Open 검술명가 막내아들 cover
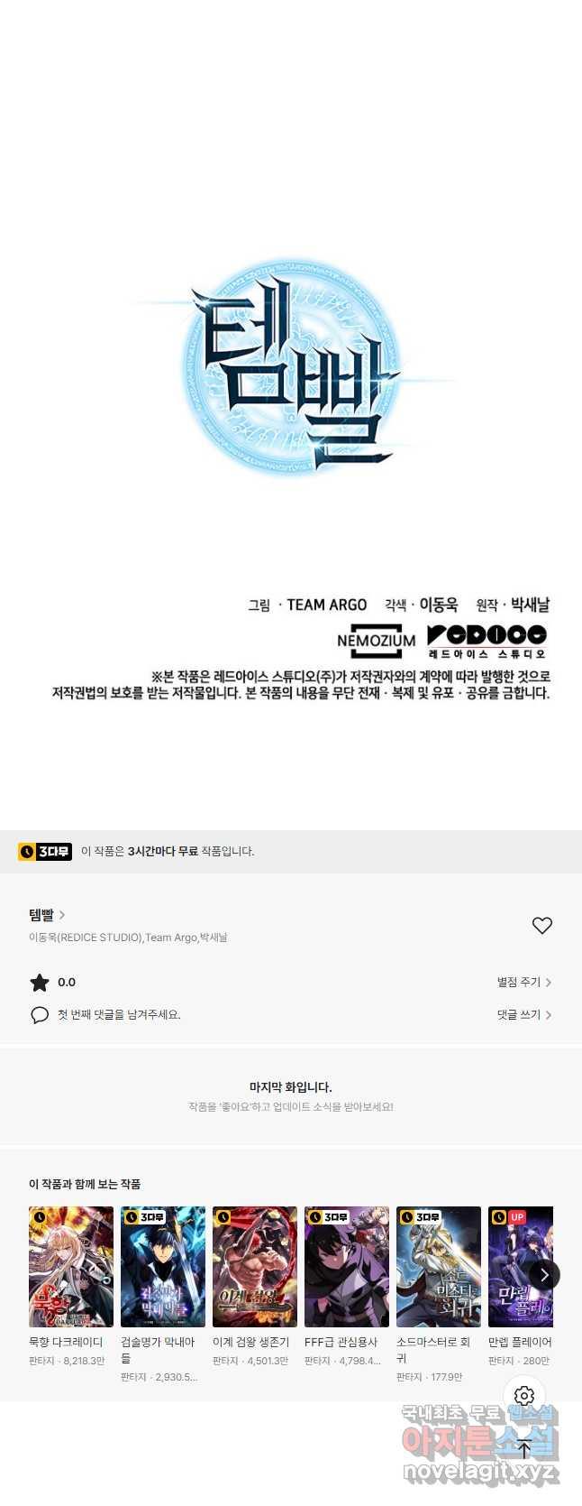 (163, 1267)
